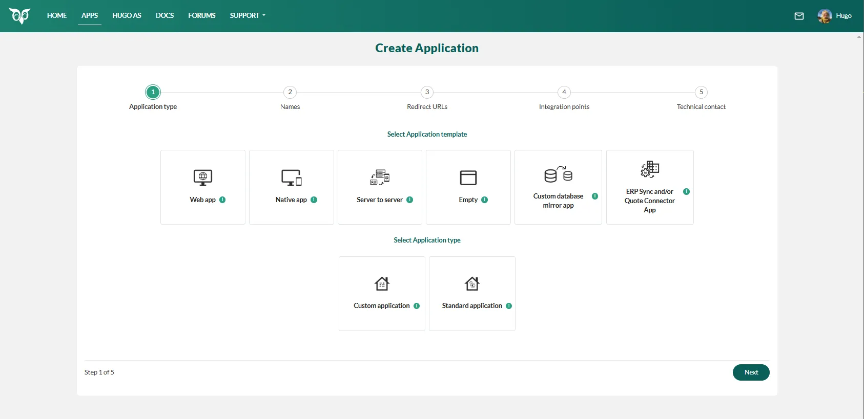Jump to step 2 Names
This screenshot has height=419, width=864.
pyautogui.click(x=290, y=92)
